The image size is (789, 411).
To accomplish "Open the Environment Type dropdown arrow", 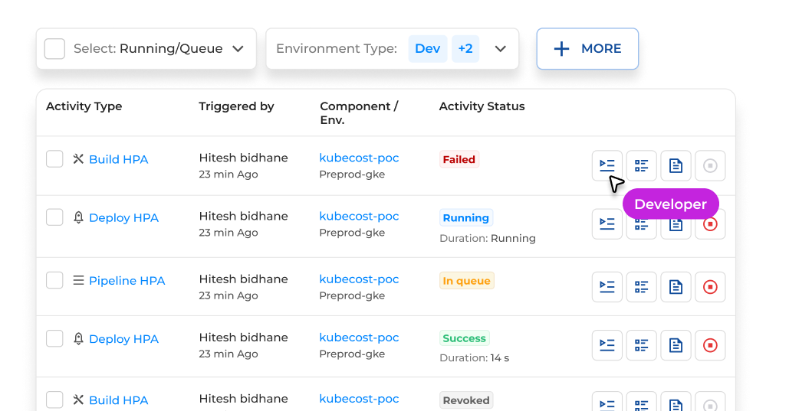I will coord(501,49).
